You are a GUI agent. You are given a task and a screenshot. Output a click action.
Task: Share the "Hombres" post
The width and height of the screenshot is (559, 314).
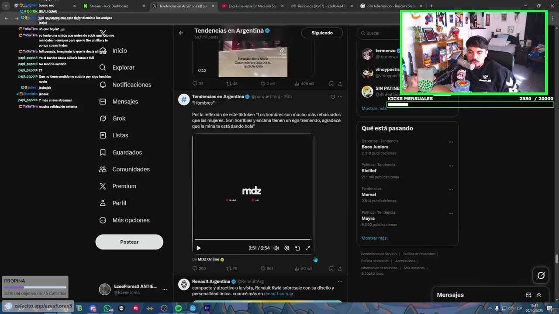pyautogui.click(x=340, y=269)
